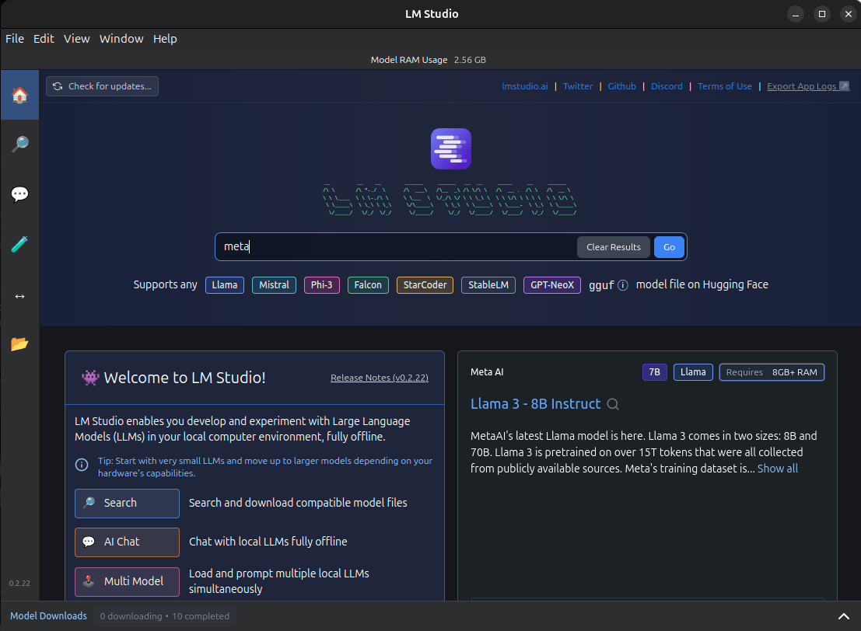Viewport: 861px width, 631px height.
Task: Open the Playground test tube icon
Action: point(19,244)
